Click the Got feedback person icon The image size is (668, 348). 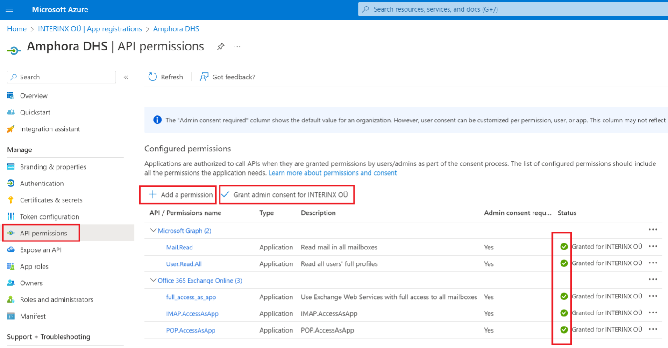pos(204,77)
